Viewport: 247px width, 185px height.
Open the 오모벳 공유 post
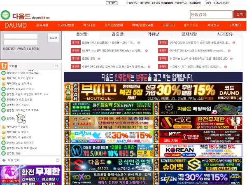click(x=89, y=59)
